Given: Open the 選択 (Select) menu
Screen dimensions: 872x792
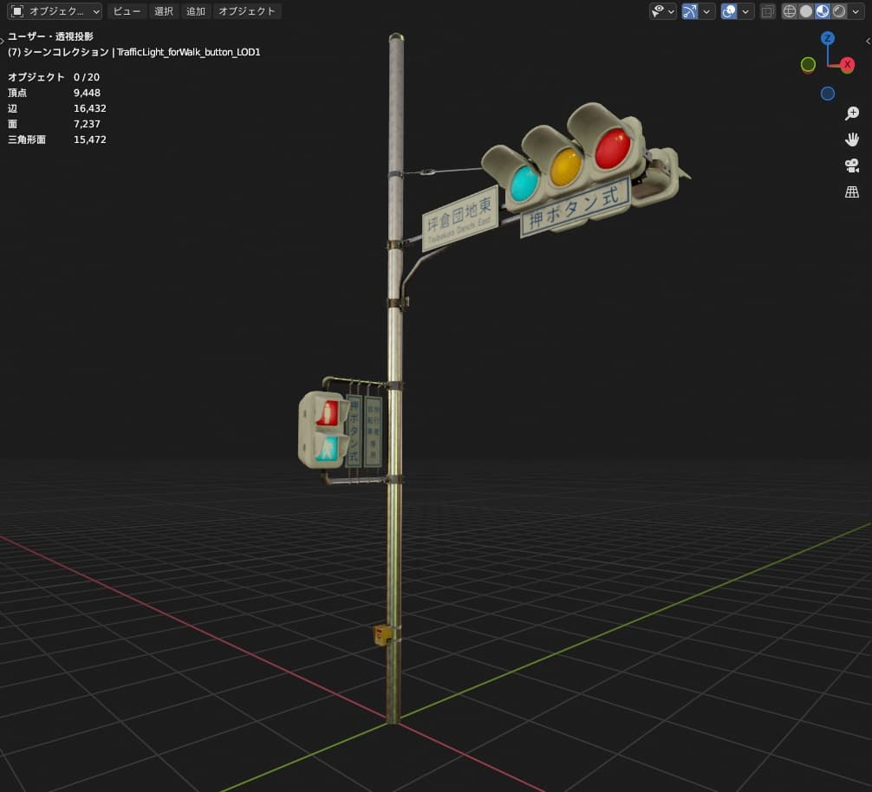Looking at the screenshot, I should [x=164, y=11].
